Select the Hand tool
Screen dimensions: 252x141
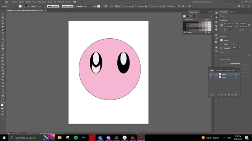3,96
